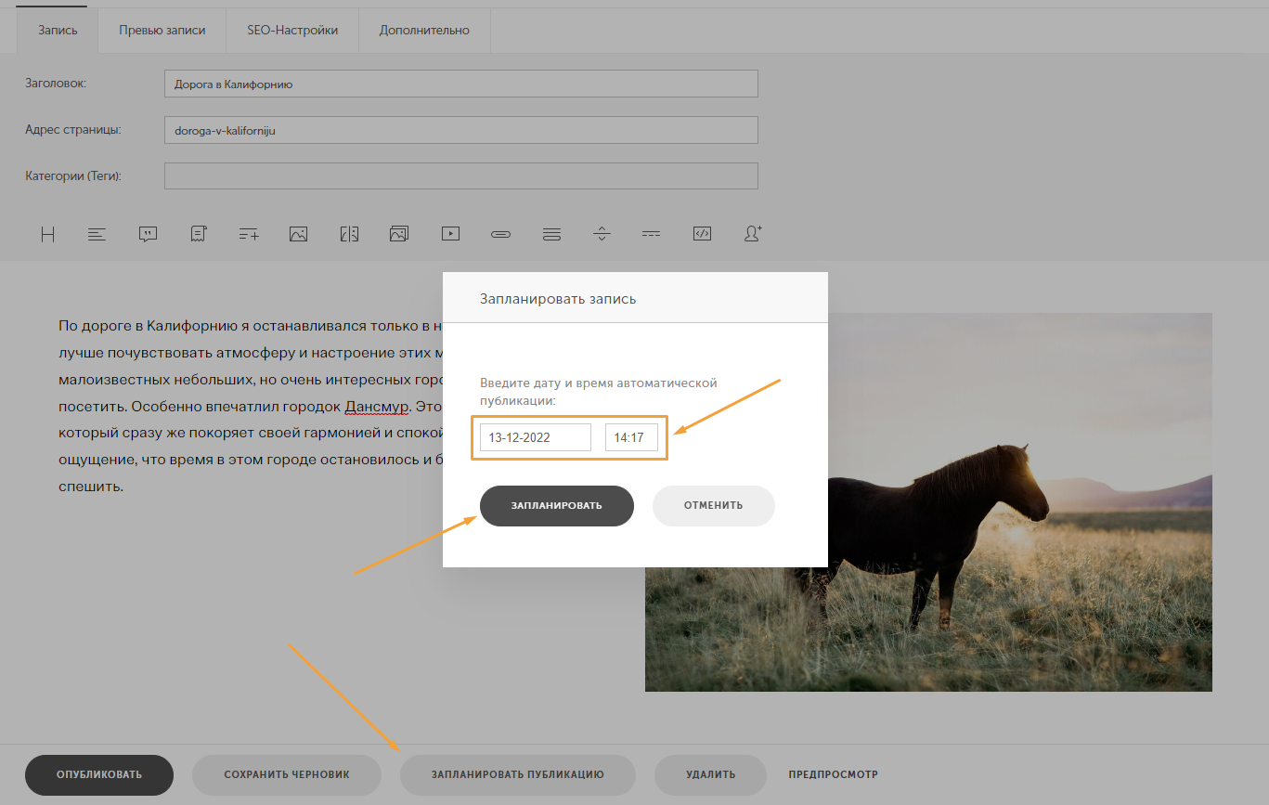Screen dimensions: 1269x805
Task: Insert a quote block icon
Action: click(x=148, y=234)
